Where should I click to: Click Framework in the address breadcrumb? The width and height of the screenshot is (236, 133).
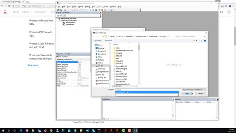click(x=153, y=37)
